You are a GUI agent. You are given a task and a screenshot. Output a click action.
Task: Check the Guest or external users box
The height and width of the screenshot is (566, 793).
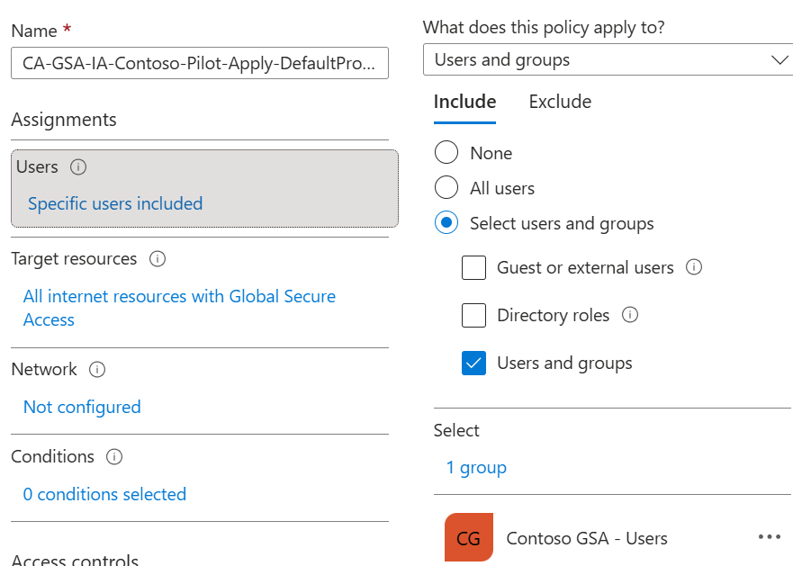pos(473,267)
